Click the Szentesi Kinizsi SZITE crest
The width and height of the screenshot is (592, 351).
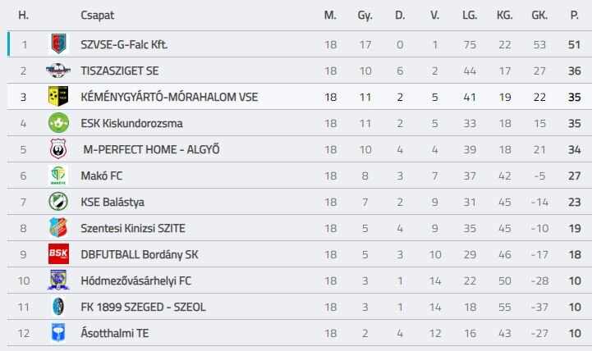57,228
